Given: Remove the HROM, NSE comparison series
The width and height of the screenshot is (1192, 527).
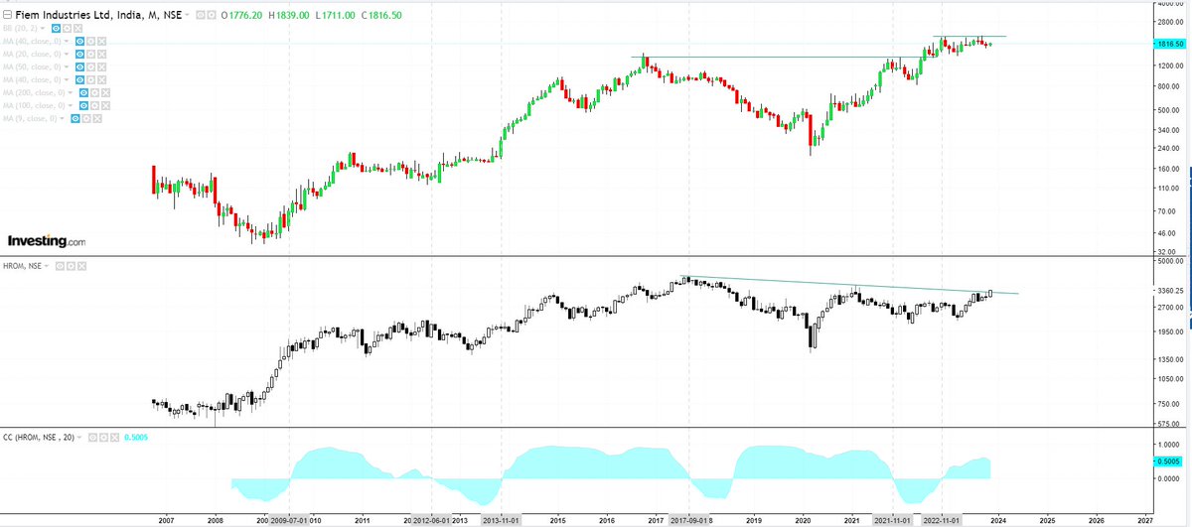Looking at the screenshot, I should pyautogui.click(x=81, y=266).
